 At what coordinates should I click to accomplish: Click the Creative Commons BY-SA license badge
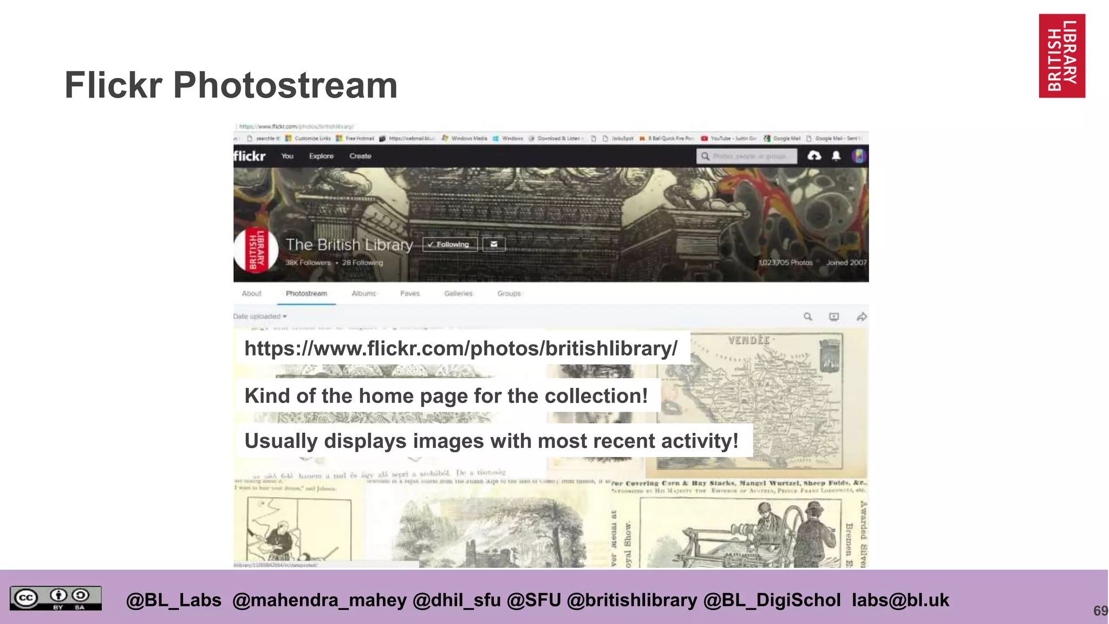coord(55,599)
